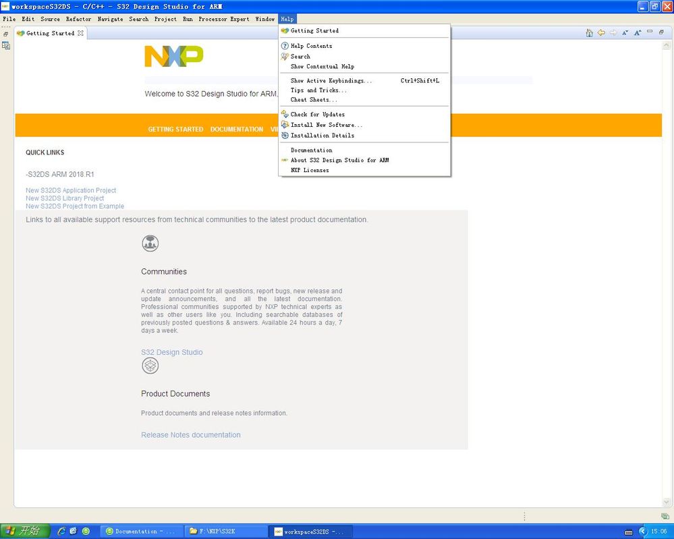
Task: Launch Internet Explorer from quick launch
Action: [x=61, y=532]
